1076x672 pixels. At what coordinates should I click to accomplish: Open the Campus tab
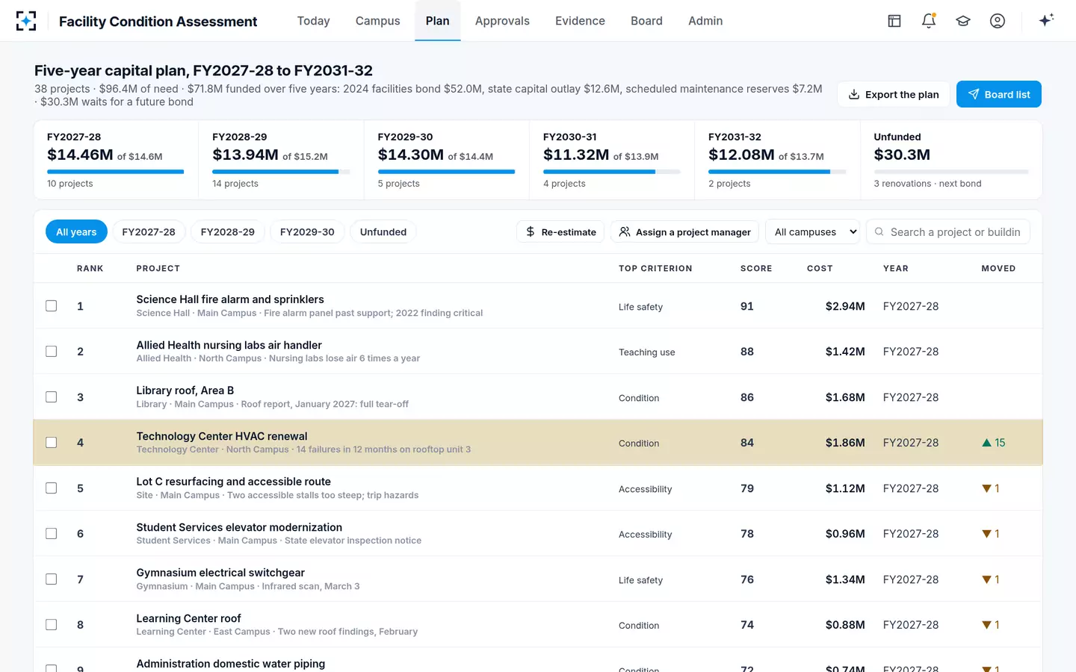point(377,21)
